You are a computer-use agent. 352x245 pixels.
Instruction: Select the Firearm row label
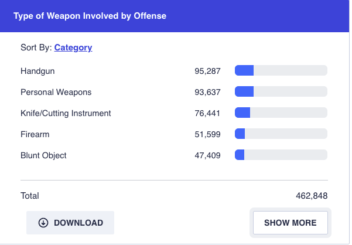click(x=35, y=134)
